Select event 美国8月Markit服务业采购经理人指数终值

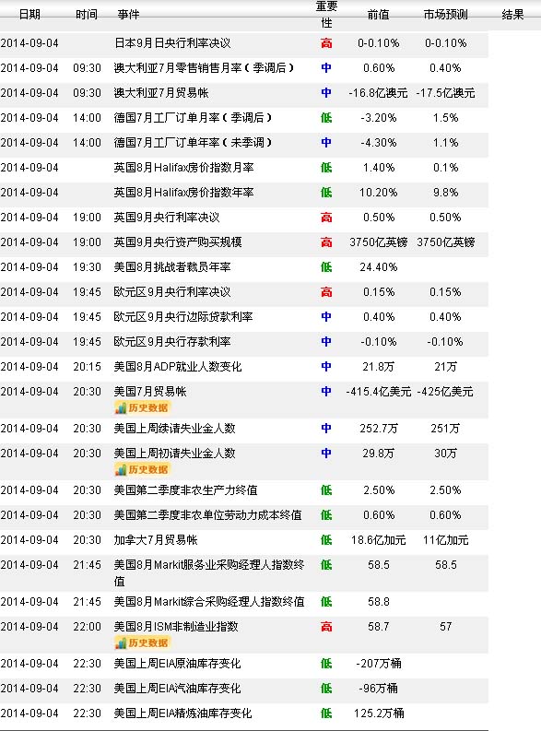(x=209, y=573)
